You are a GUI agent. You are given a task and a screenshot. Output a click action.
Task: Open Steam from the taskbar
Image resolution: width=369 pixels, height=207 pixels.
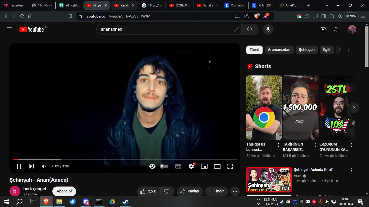point(125,201)
